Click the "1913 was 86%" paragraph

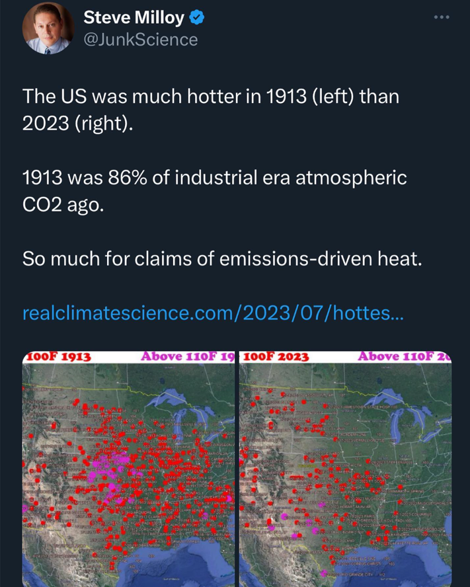point(214,191)
